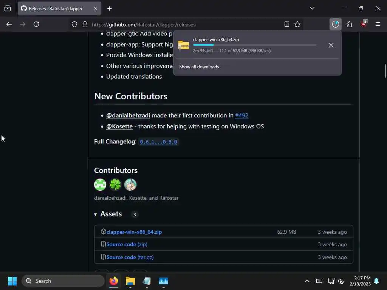Image resolution: width=387 pixels, height=290 pixels.
Task: Open the Extensions puzzle icon
Action: click(349, 24)
